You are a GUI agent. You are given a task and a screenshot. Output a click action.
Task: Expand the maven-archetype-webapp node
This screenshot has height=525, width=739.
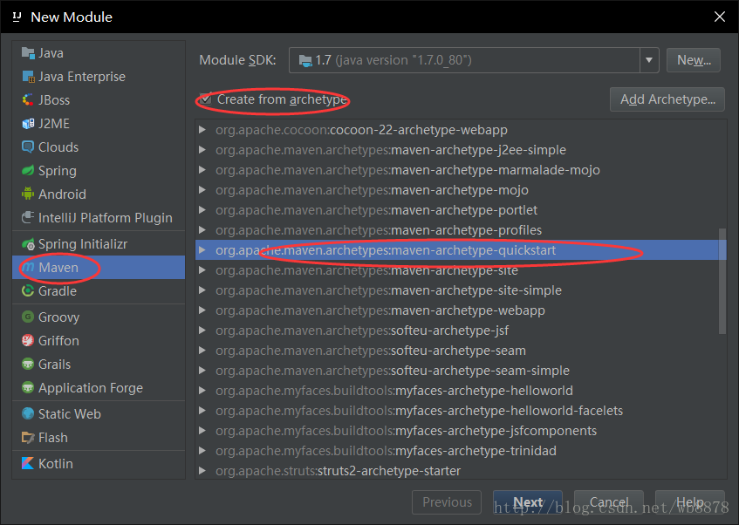click(202, 310)
